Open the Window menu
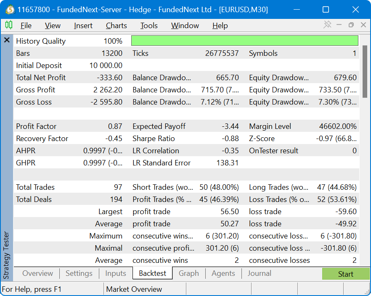371x296 pixels. pos(185,26)
